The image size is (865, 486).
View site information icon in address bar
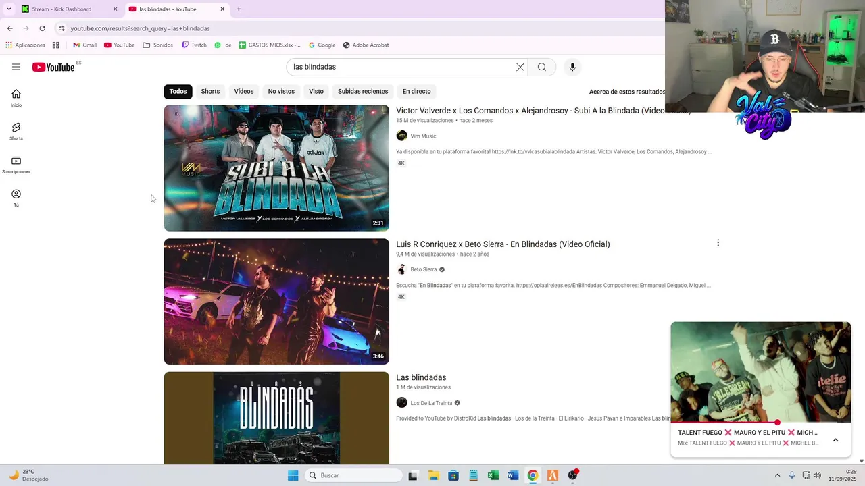point(61,28)
